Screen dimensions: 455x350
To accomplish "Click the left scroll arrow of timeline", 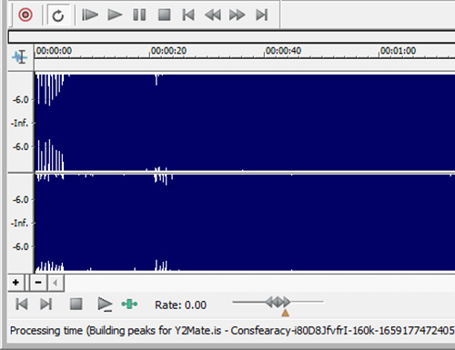I will [x=56, y=283].
